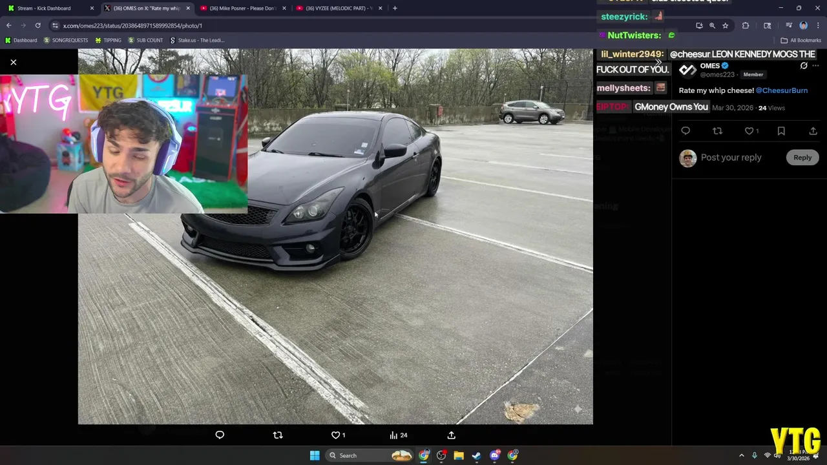Click the x.com URL address field
Screen dimensions: 827x465
tap(375, 25)
